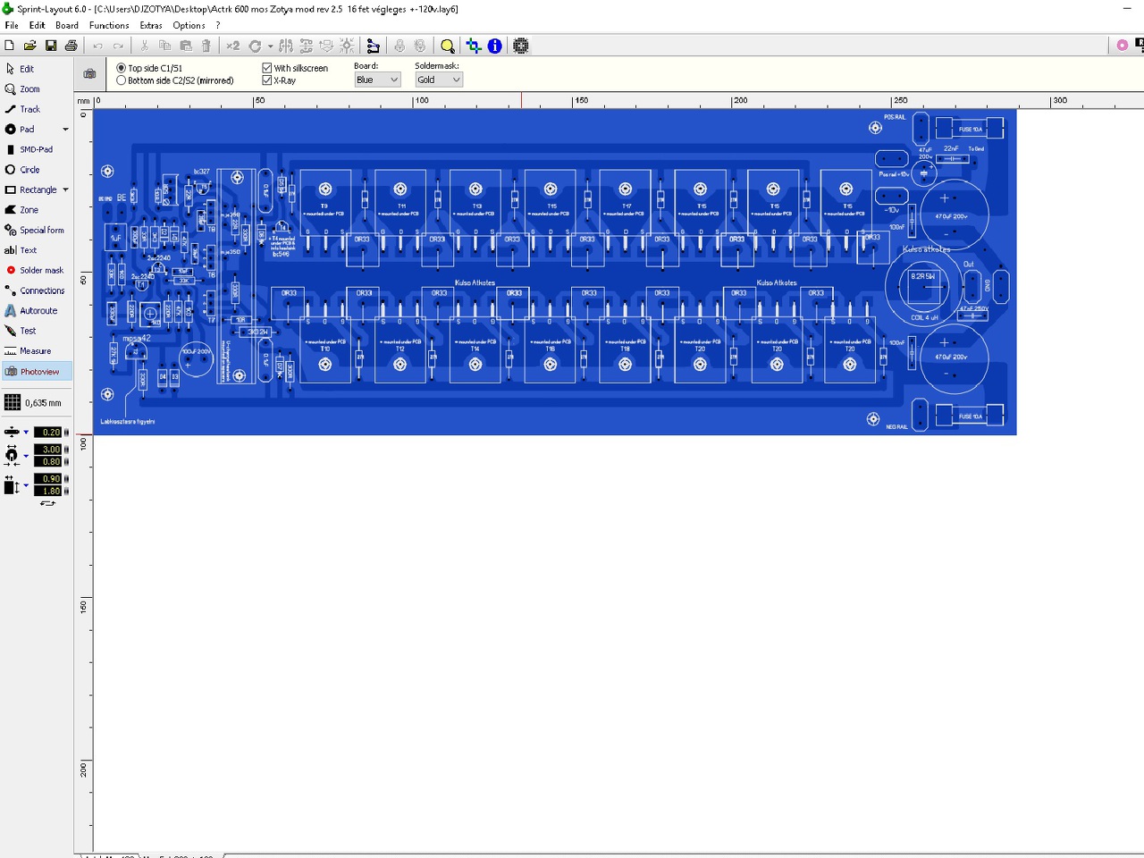Click the pink circle icon at the toolbar's right end
1144x858 pixels.
tap(1123, 46)
